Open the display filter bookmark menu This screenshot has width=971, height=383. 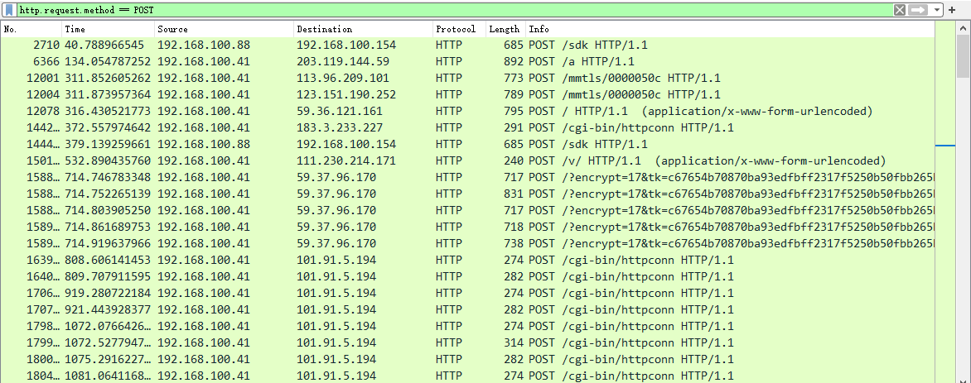[9, 10]
